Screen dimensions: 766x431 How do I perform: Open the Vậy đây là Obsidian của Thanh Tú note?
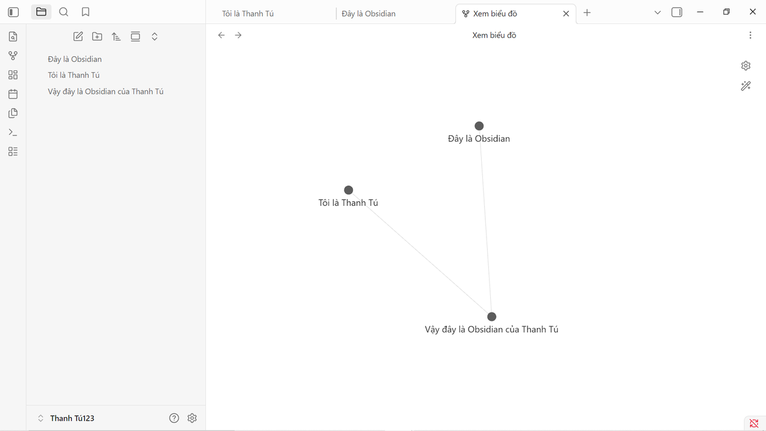(x=105, y=92)
